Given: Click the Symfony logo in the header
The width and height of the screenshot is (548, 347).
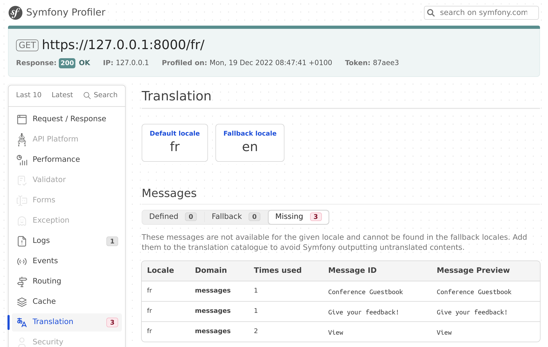Looking at the screenshot, I should [x=15, y=12].
